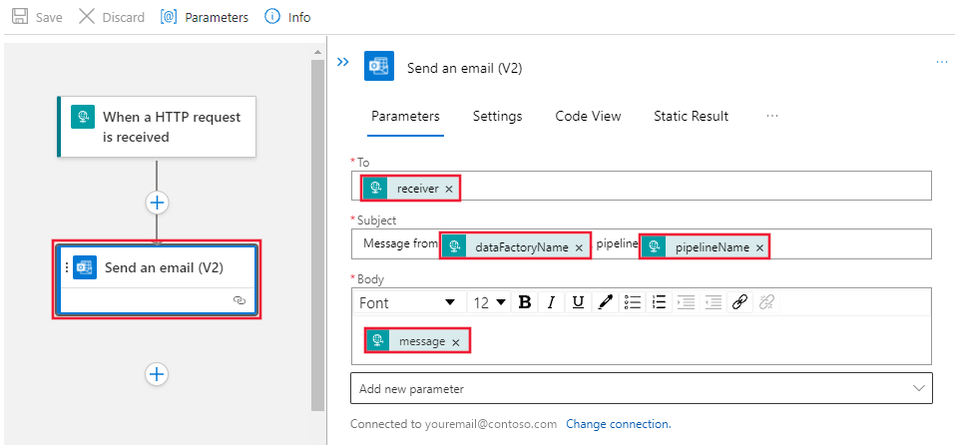Toggle italic text formatting
958x445 pixels.
coord(551,302)
